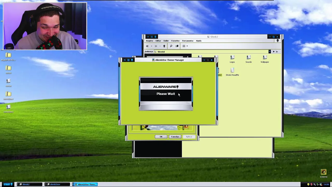Select the shrek zip archive on desktop

point(8,70)
